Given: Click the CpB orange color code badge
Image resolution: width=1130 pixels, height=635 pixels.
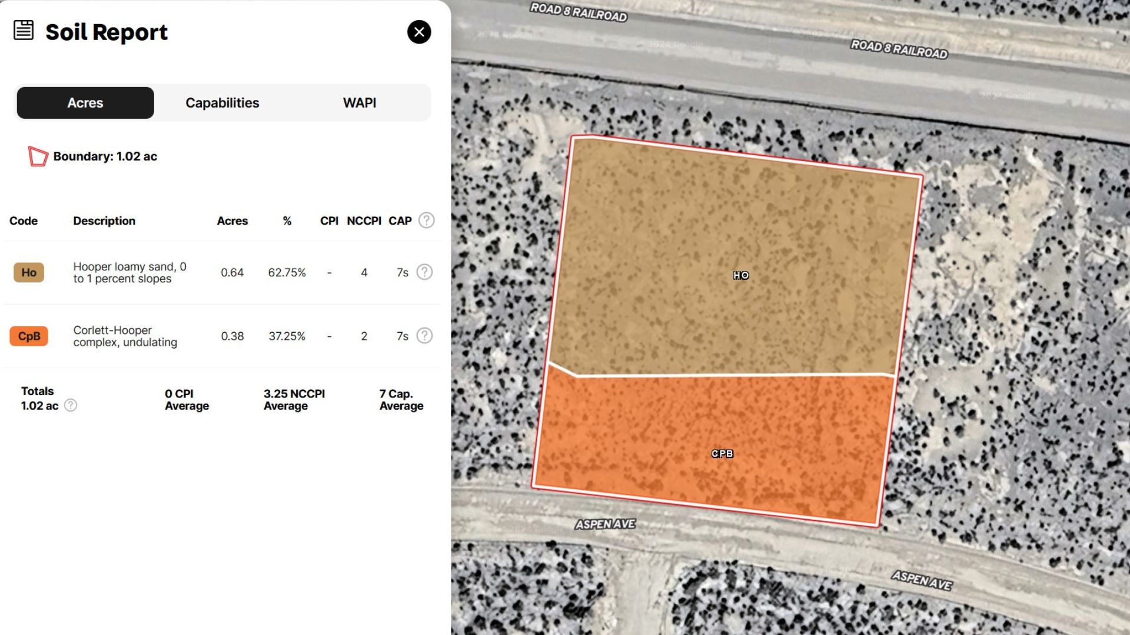Looking at the screenshot, I should pos(29,336).
